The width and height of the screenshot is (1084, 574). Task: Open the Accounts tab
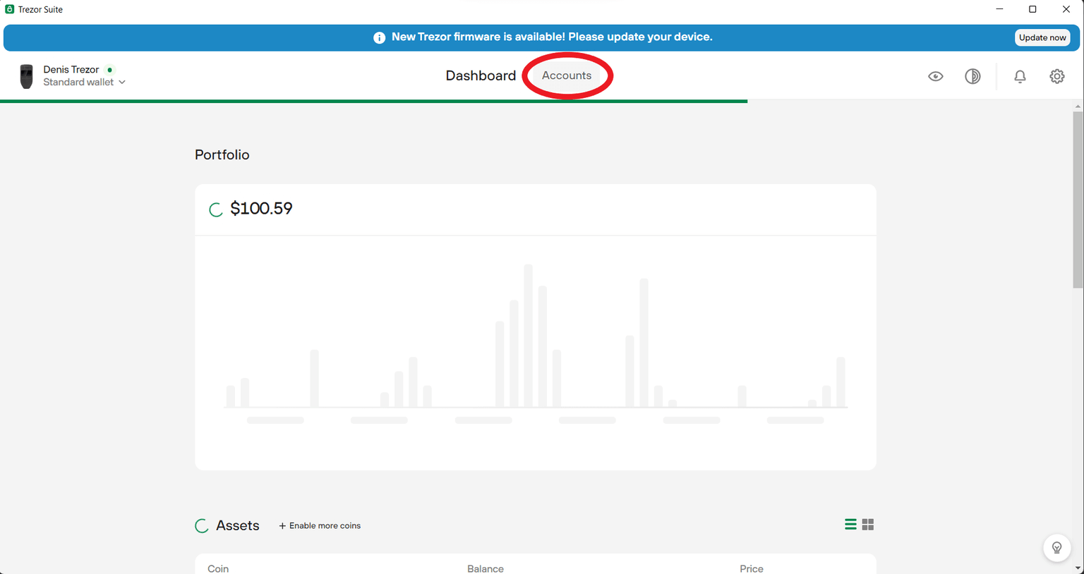[567, 75]
